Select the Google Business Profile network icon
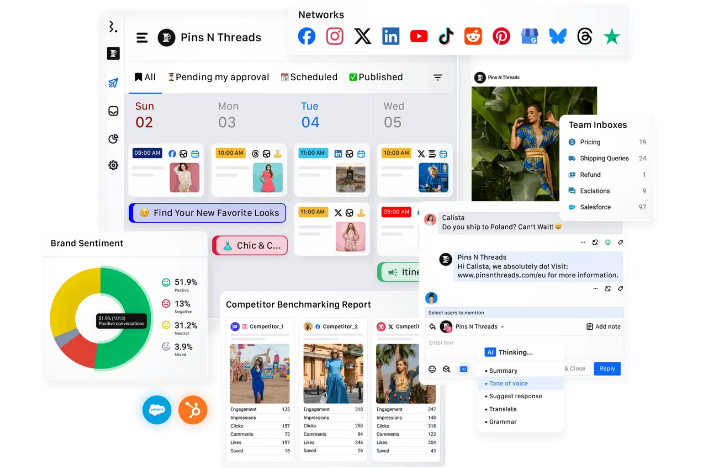Screen dimensions: 702x468 pyautogui.click(x=529, y=36)
